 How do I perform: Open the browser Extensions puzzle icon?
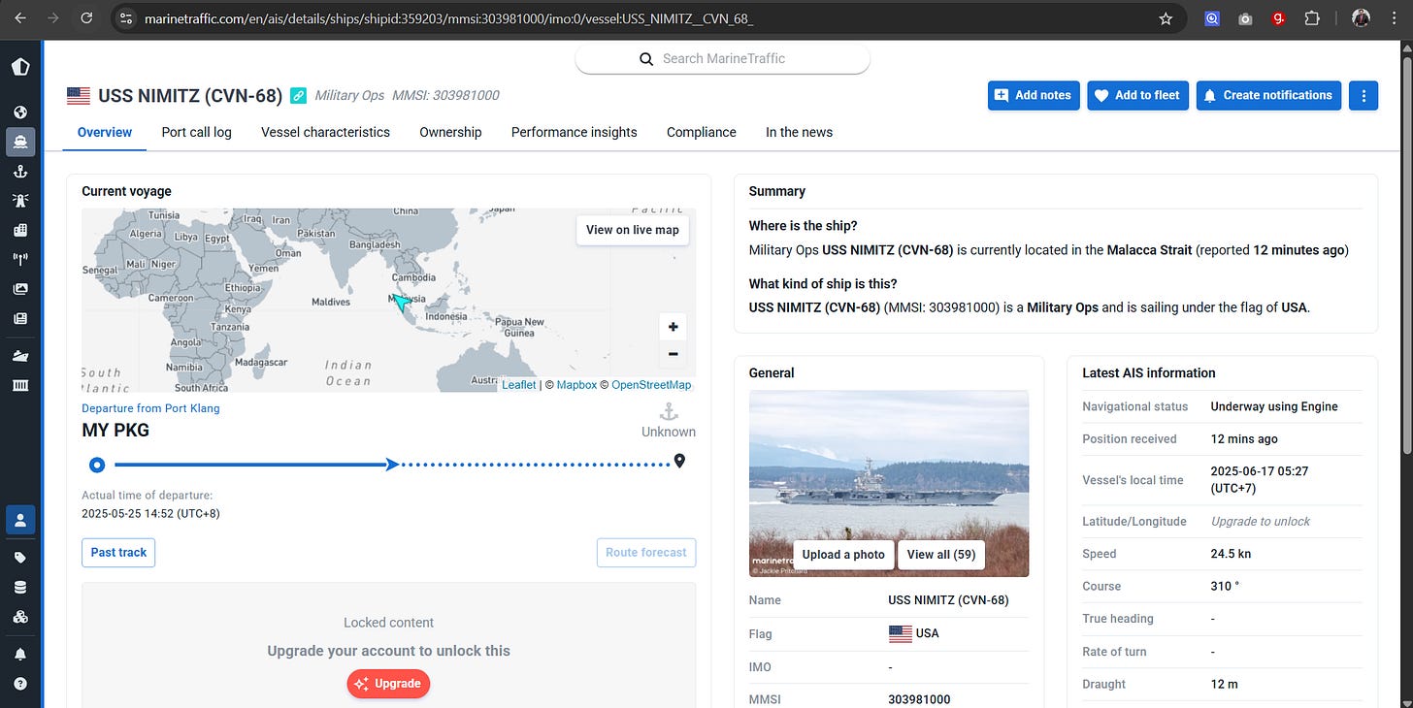click(1312, 18)
